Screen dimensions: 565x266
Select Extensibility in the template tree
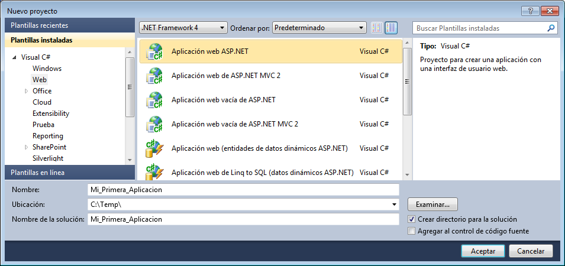(51, 113)
